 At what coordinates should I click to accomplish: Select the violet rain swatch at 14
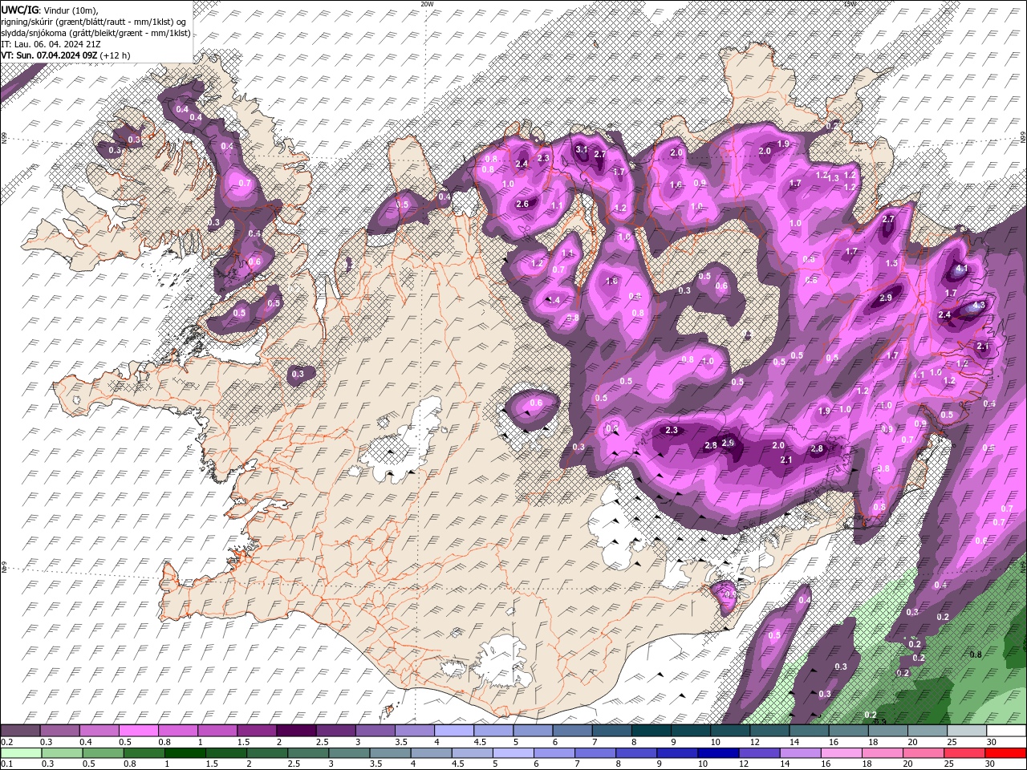(801, 752)
